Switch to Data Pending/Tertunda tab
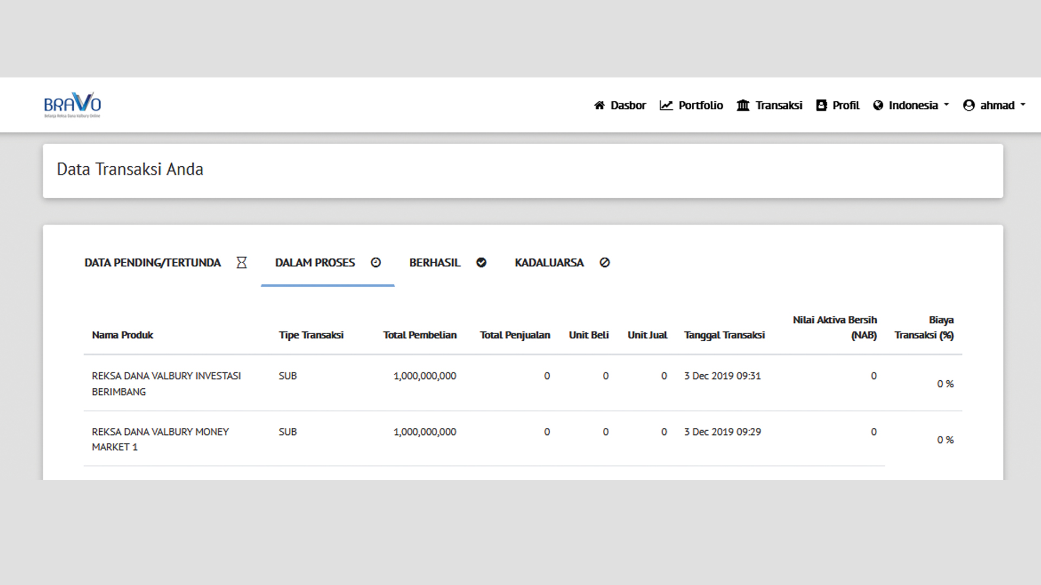Image resolution: width=1041 pixels, height=585 pixels. [x=152, y=263]
